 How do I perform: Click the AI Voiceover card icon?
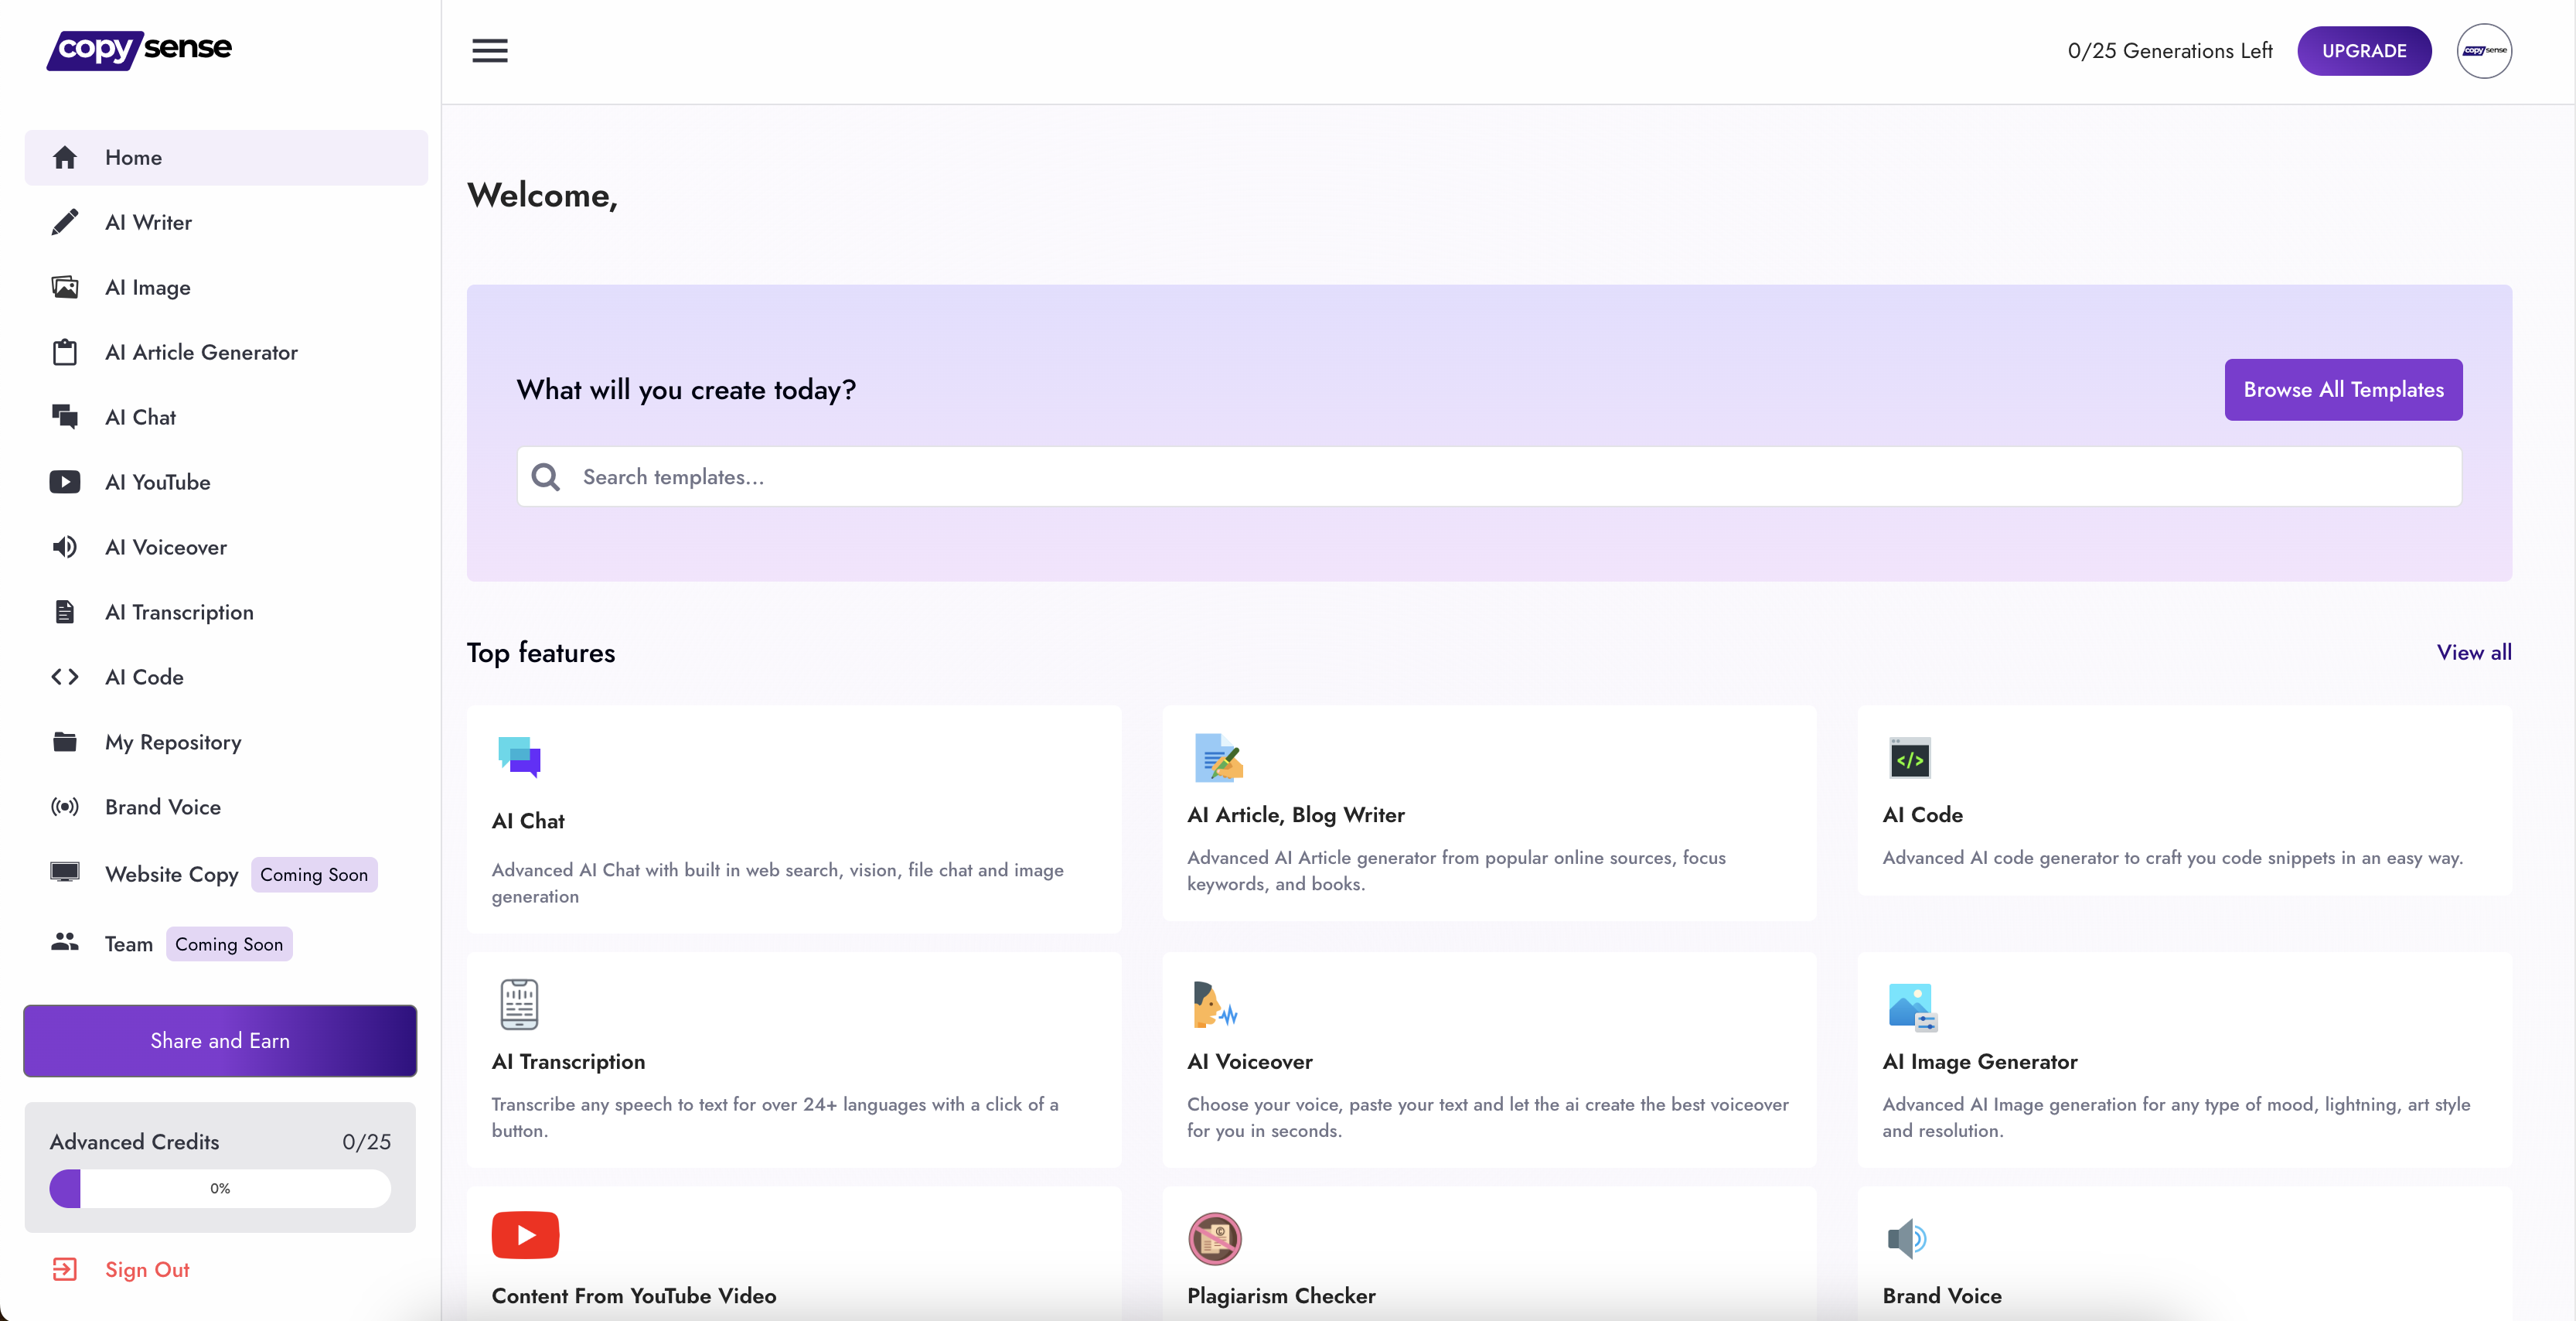point(1214,1005)
